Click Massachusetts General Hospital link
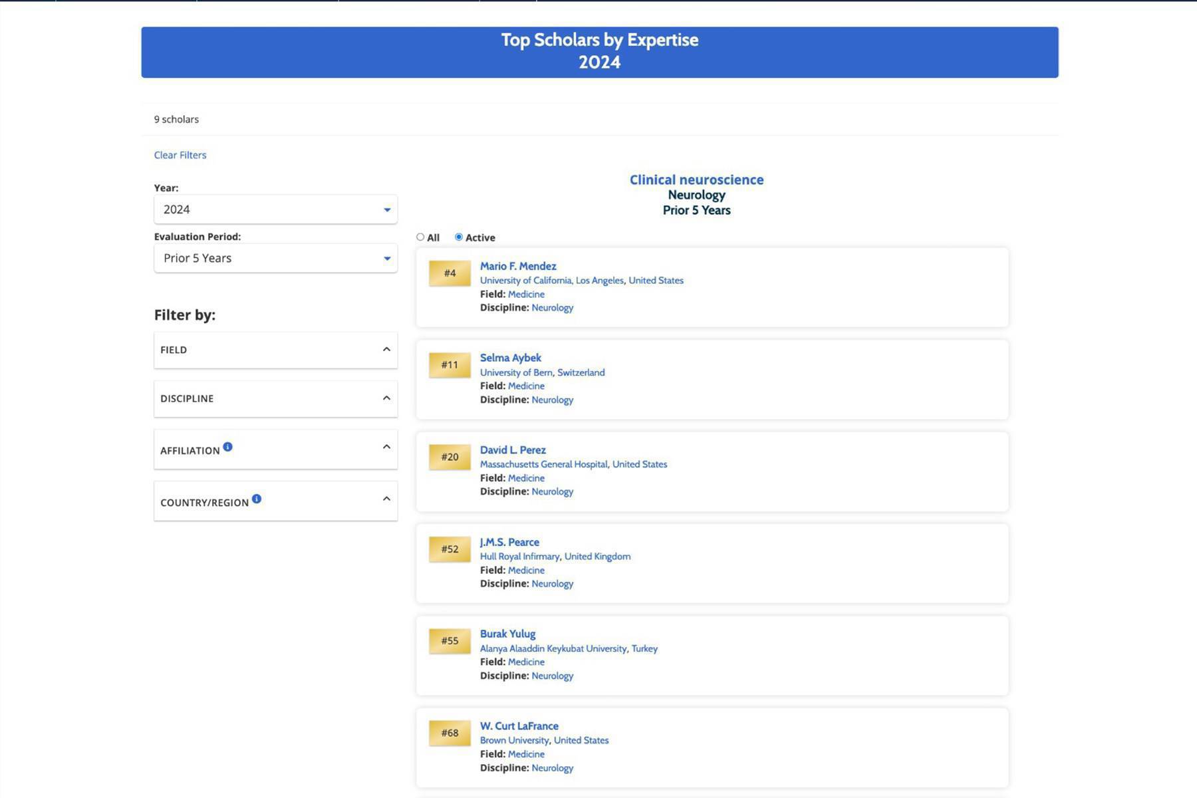1197x798 pixels. 544,464
